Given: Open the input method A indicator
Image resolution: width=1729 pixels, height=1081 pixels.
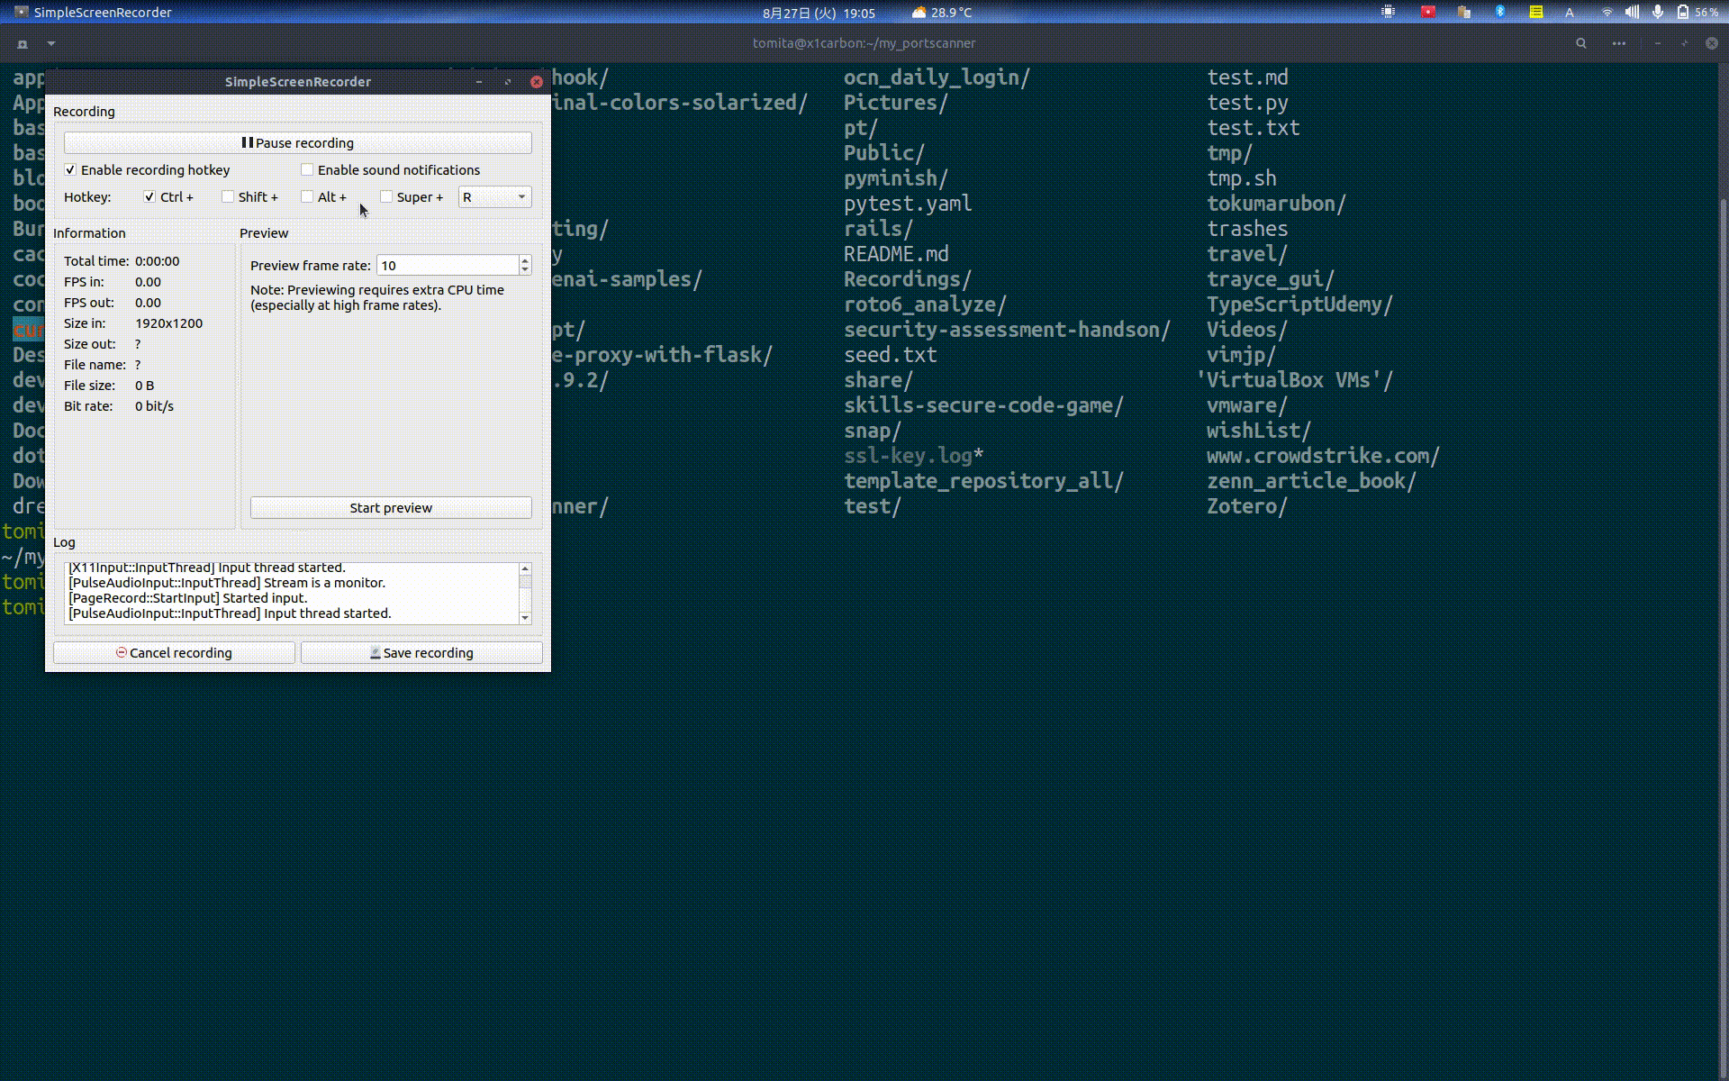Looking at the screenshot, I should (x=1570, y=12).
